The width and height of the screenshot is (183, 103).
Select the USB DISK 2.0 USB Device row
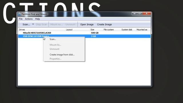84,36
